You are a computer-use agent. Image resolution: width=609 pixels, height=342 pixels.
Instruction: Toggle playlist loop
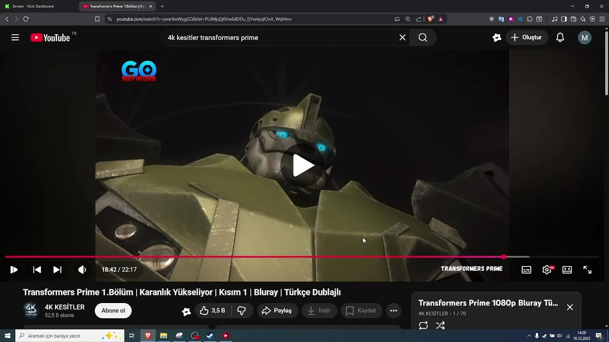423,325
